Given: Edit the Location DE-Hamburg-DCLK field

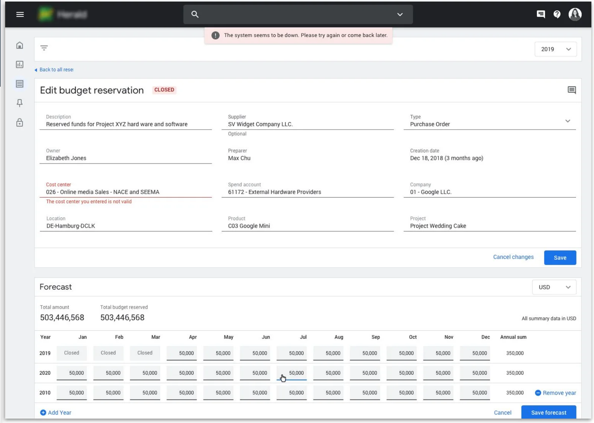Looking at the screenshot, I should (x=126, y=223).
